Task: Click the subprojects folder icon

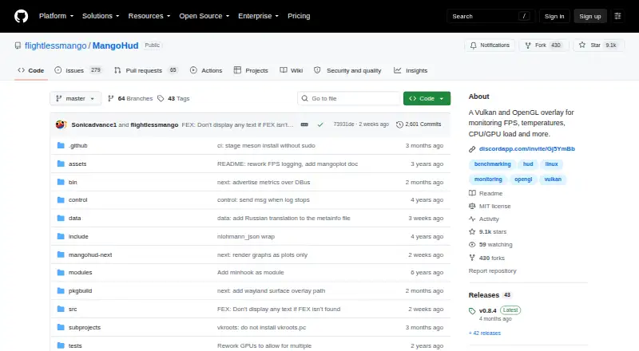Action: 61,327
